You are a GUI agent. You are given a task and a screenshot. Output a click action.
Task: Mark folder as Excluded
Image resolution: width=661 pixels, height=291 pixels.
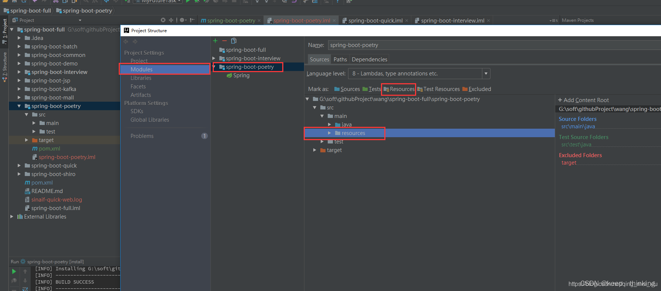point(477,89)
